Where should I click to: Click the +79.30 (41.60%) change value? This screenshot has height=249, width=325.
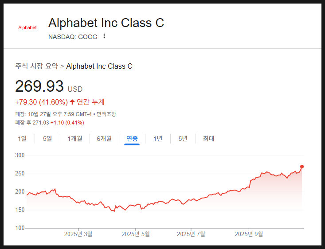[41, 102]
